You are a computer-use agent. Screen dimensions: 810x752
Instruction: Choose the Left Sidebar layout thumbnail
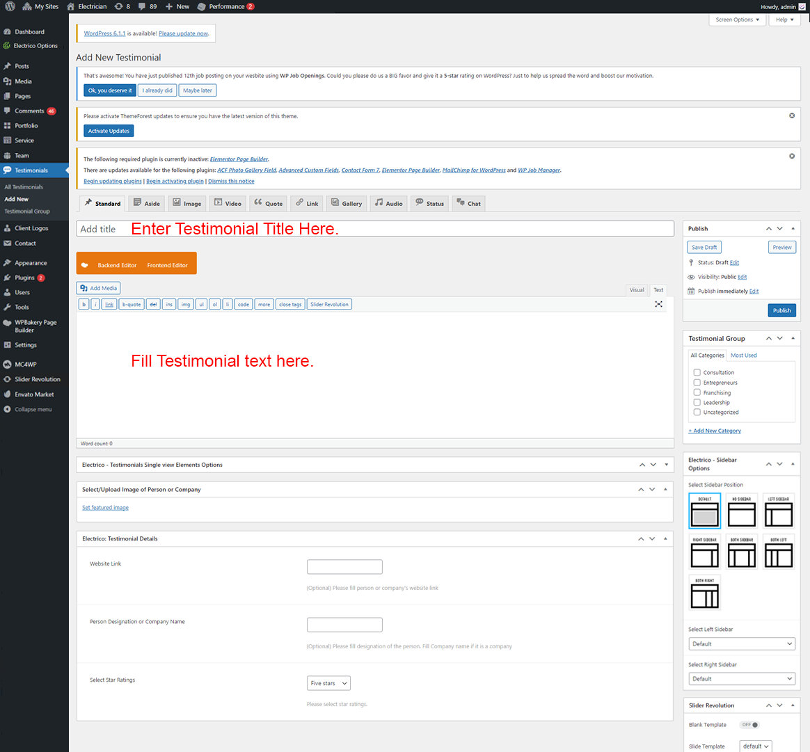tap(778, 511)
